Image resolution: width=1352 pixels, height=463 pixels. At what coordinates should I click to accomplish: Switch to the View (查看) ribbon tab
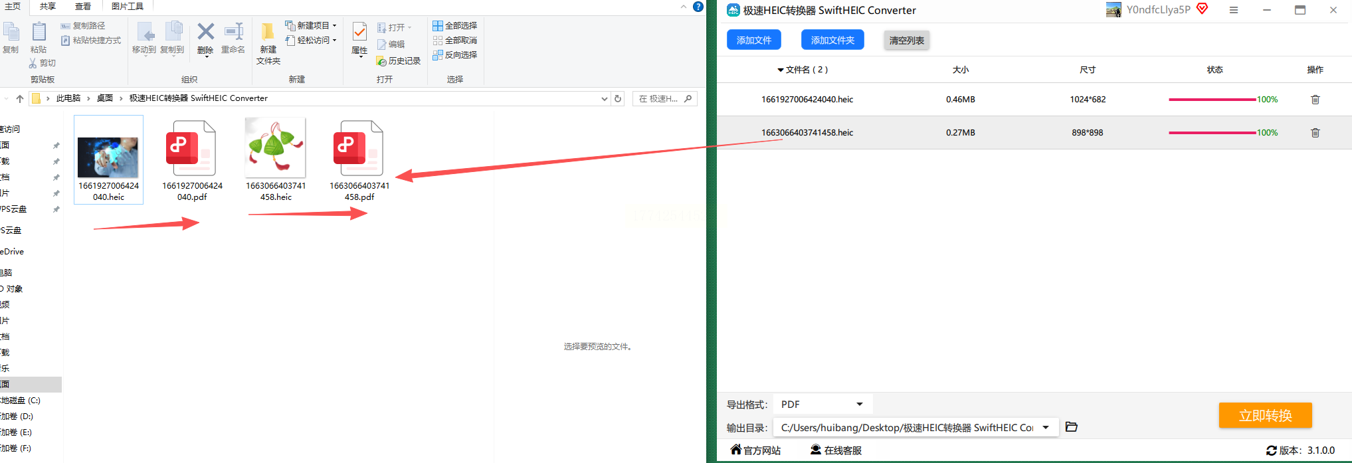[83, 6]
